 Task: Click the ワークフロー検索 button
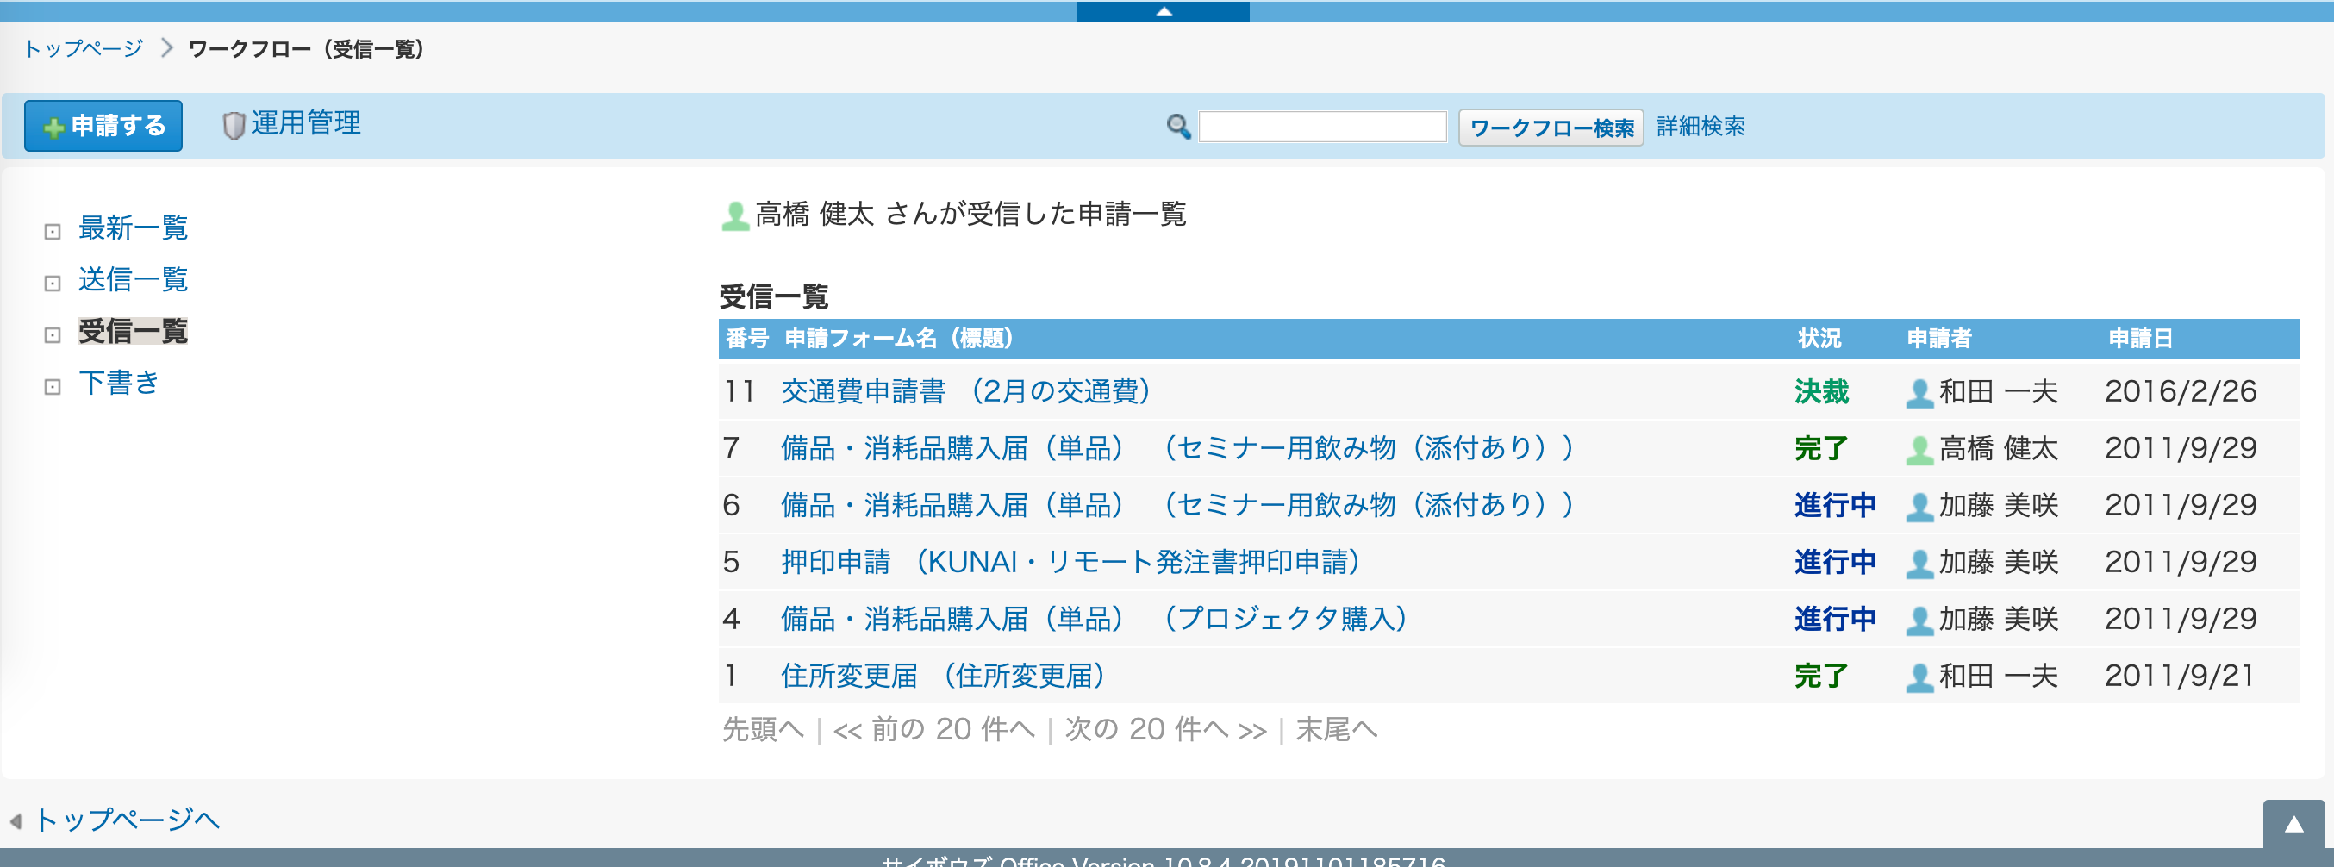coord(1551,128)
